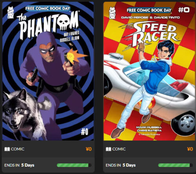Screen dimensions: 196x174
Task: Click the book icon on The Phantom card
Action: coord(7,149)
